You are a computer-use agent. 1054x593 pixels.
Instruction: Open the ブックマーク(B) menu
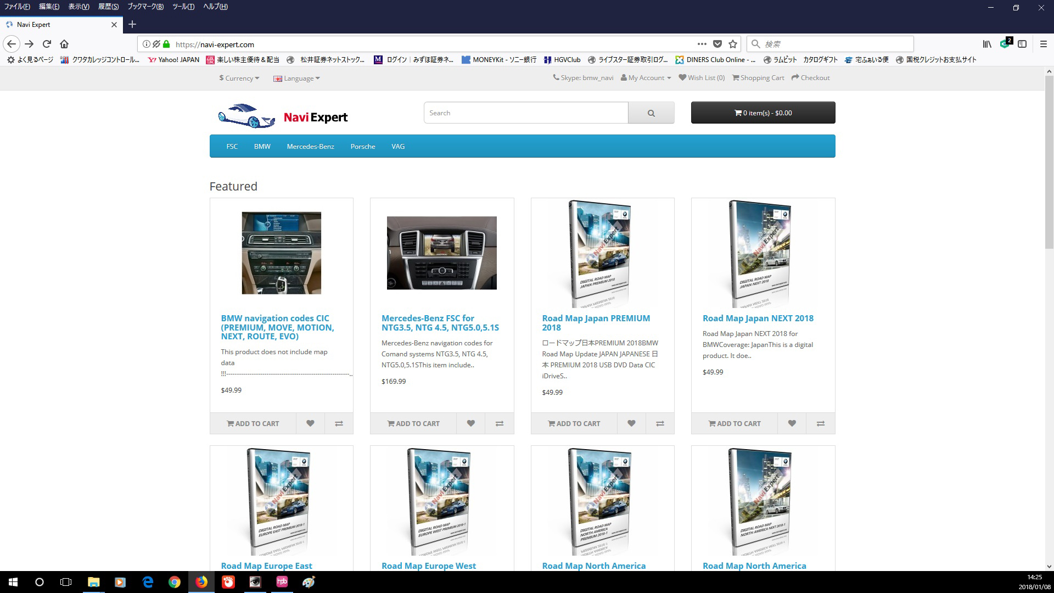pos(145,7)
